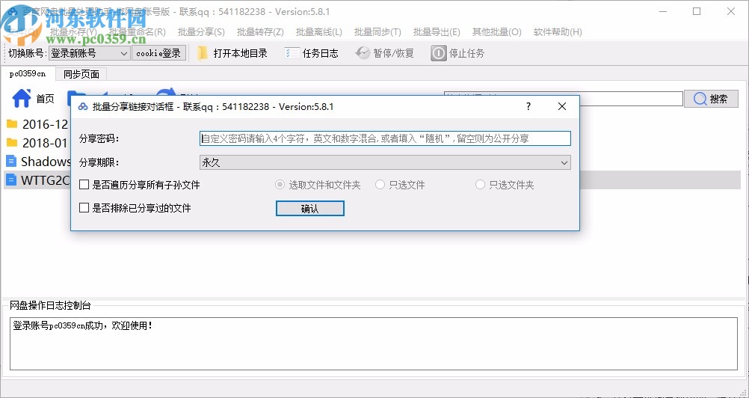Click the home icon labeled 首页
Viewport: 749px width, 398px height.
22,99
